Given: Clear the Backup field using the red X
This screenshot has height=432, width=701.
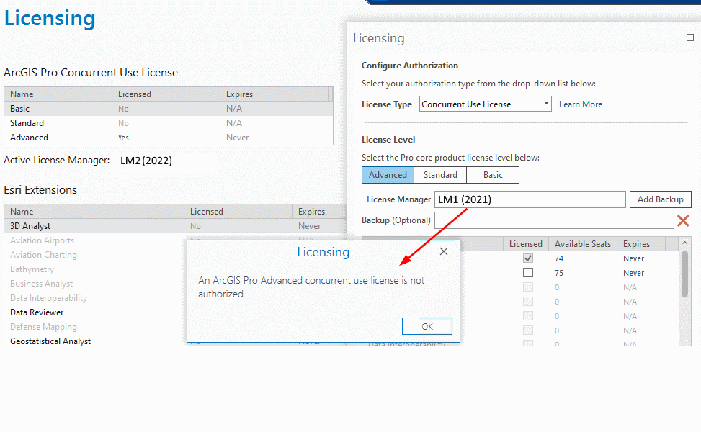Looking at the screenshot, I should pos(682,220).
